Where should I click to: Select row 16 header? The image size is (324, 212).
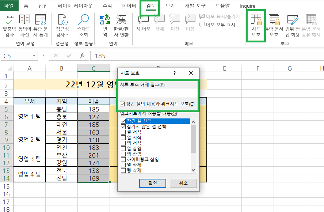[7, 194]
